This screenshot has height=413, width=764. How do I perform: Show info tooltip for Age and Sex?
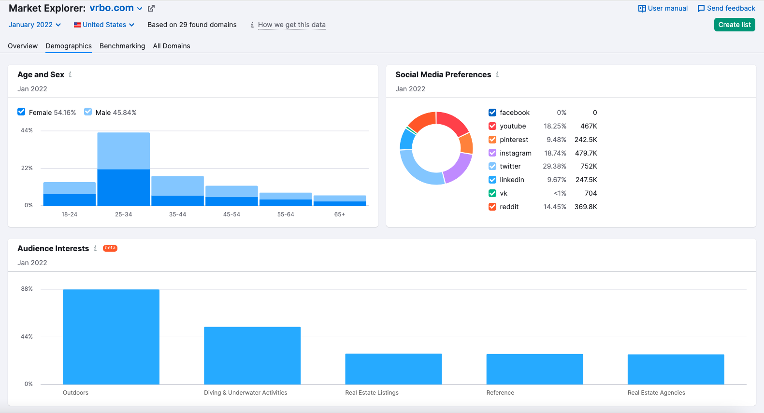(x=70, y=74)
